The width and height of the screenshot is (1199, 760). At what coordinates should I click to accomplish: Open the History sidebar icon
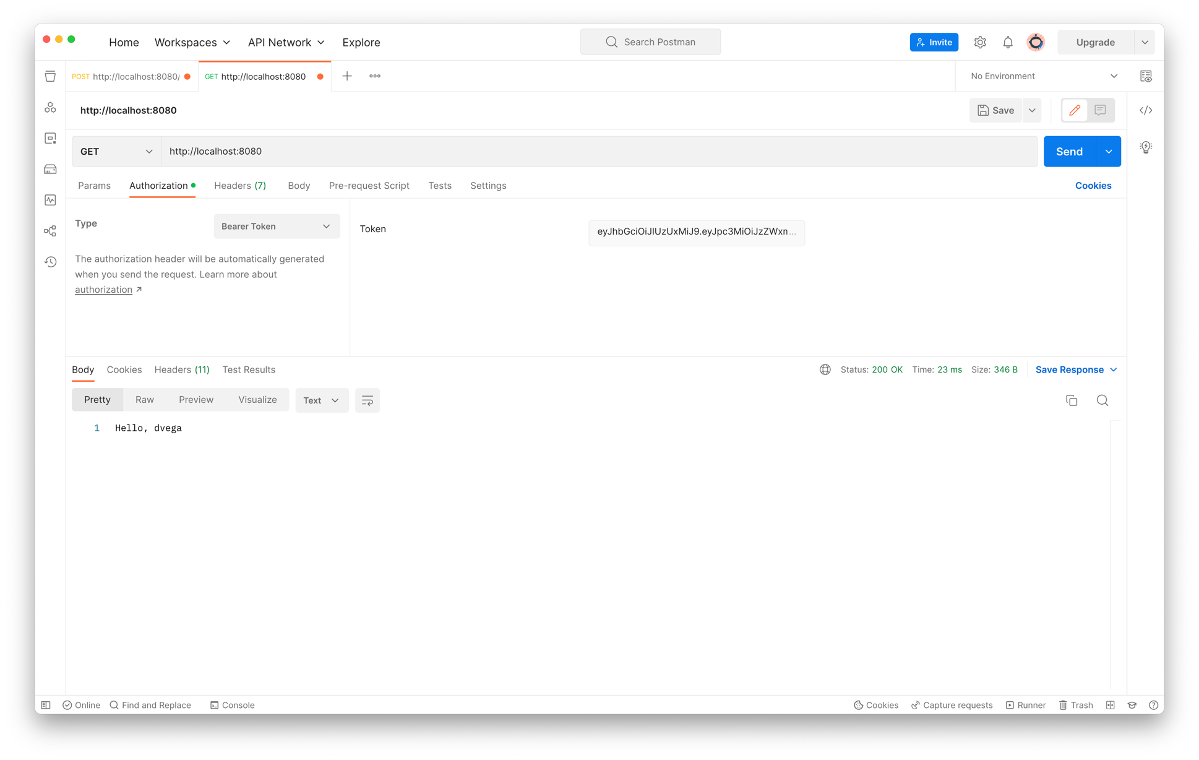pos(50,262)
